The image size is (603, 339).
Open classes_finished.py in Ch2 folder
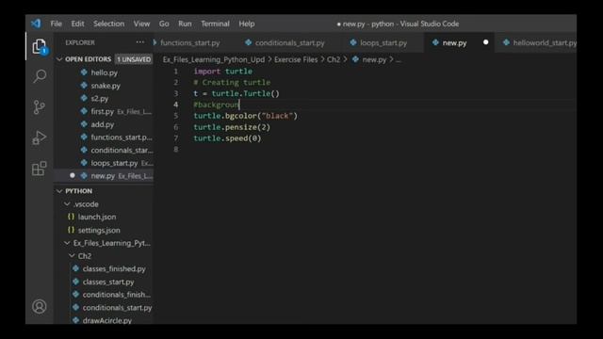[114, 268]
